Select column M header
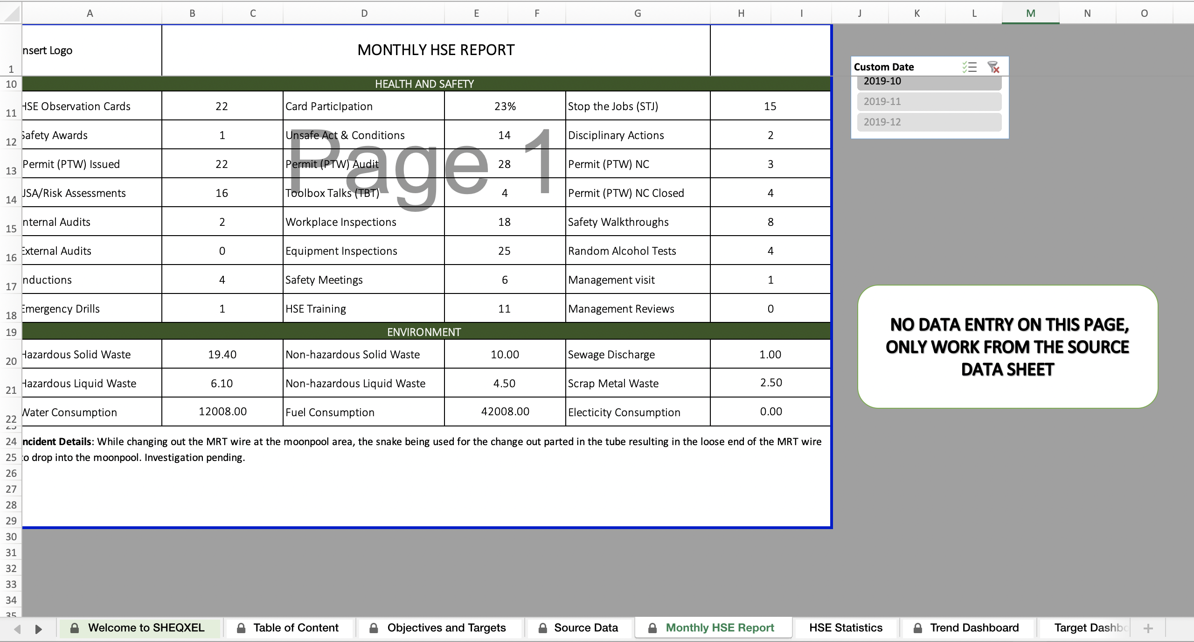 1030,13
